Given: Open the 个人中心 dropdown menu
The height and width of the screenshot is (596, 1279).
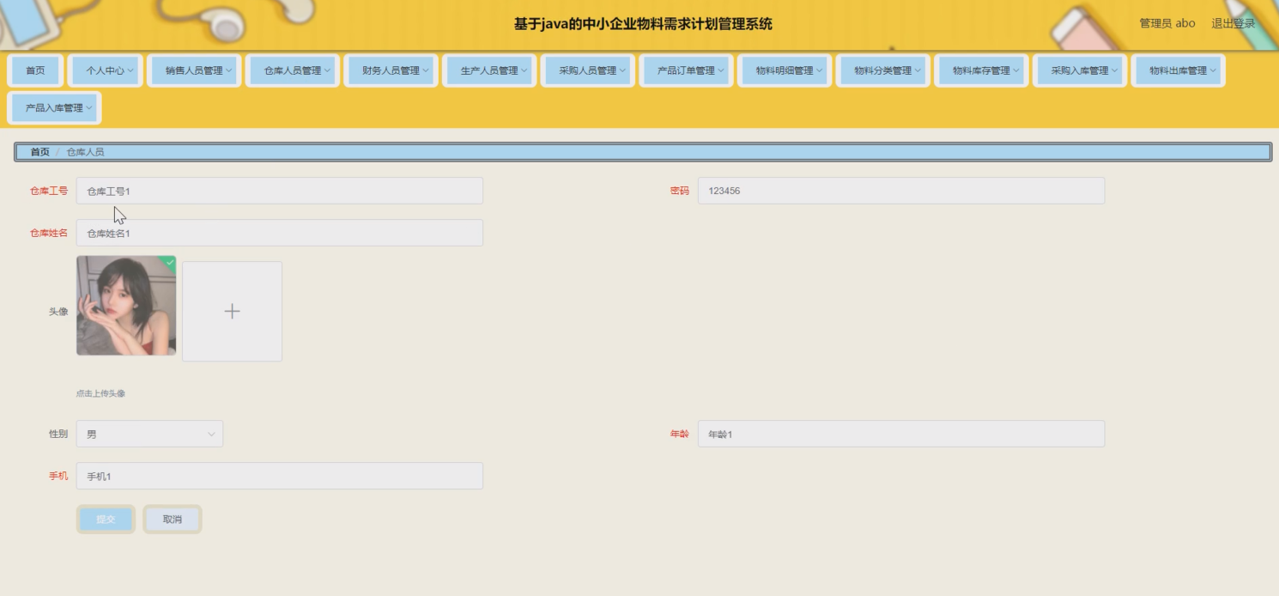Looking at the screenshot, I should pos(105,70).
